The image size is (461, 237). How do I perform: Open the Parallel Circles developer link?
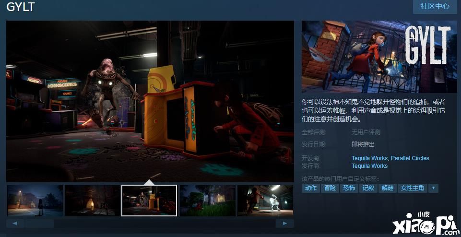410,158
